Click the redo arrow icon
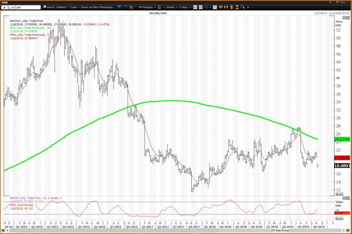352x234 pixels. (125, 7)
